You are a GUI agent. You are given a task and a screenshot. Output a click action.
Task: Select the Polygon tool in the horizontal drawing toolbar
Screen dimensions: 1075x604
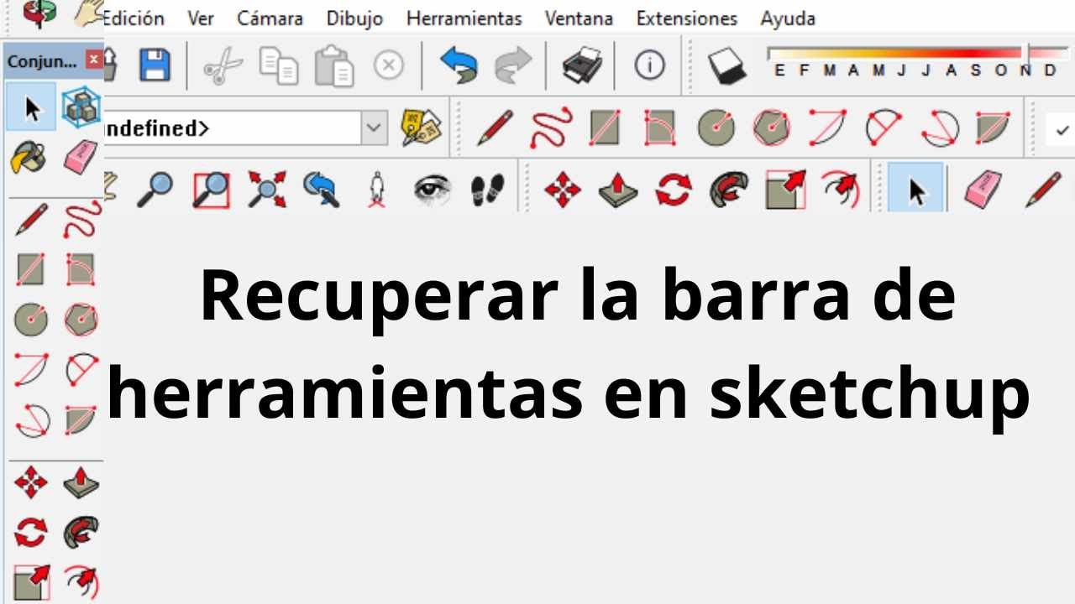[x=771, y=128]
